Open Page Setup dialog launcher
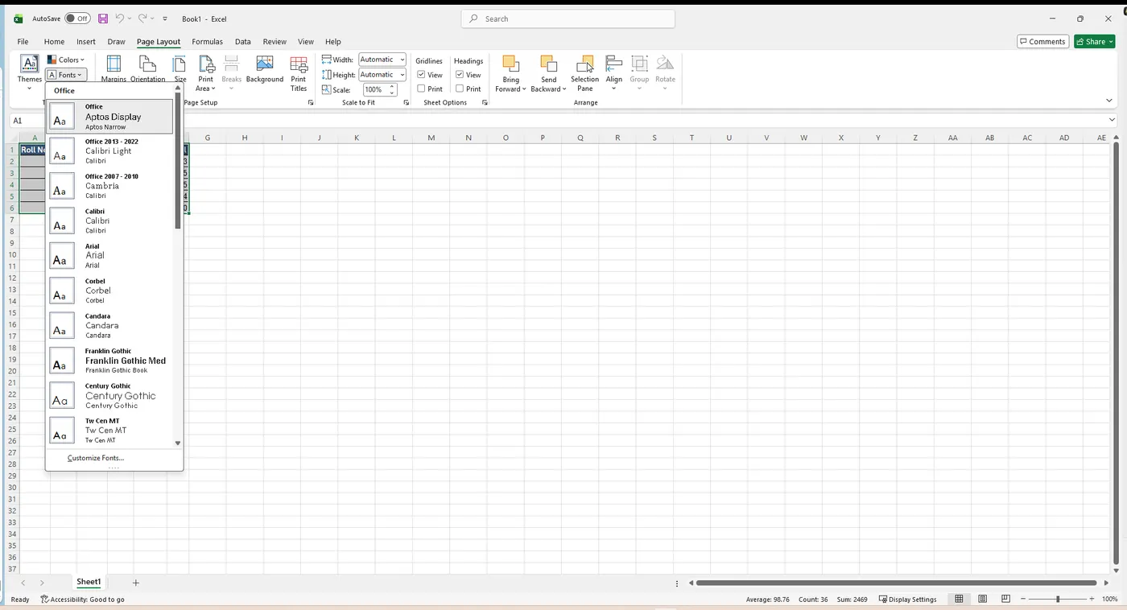Image resolution: width=1127 pixels, height=610 pixels. pyautogui.click(x=311, y=103)
